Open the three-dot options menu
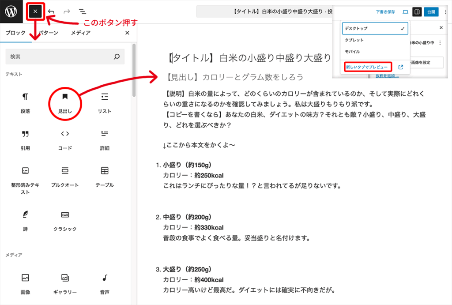The height and width of the screenshot is (305, 452). pos(445,11)
